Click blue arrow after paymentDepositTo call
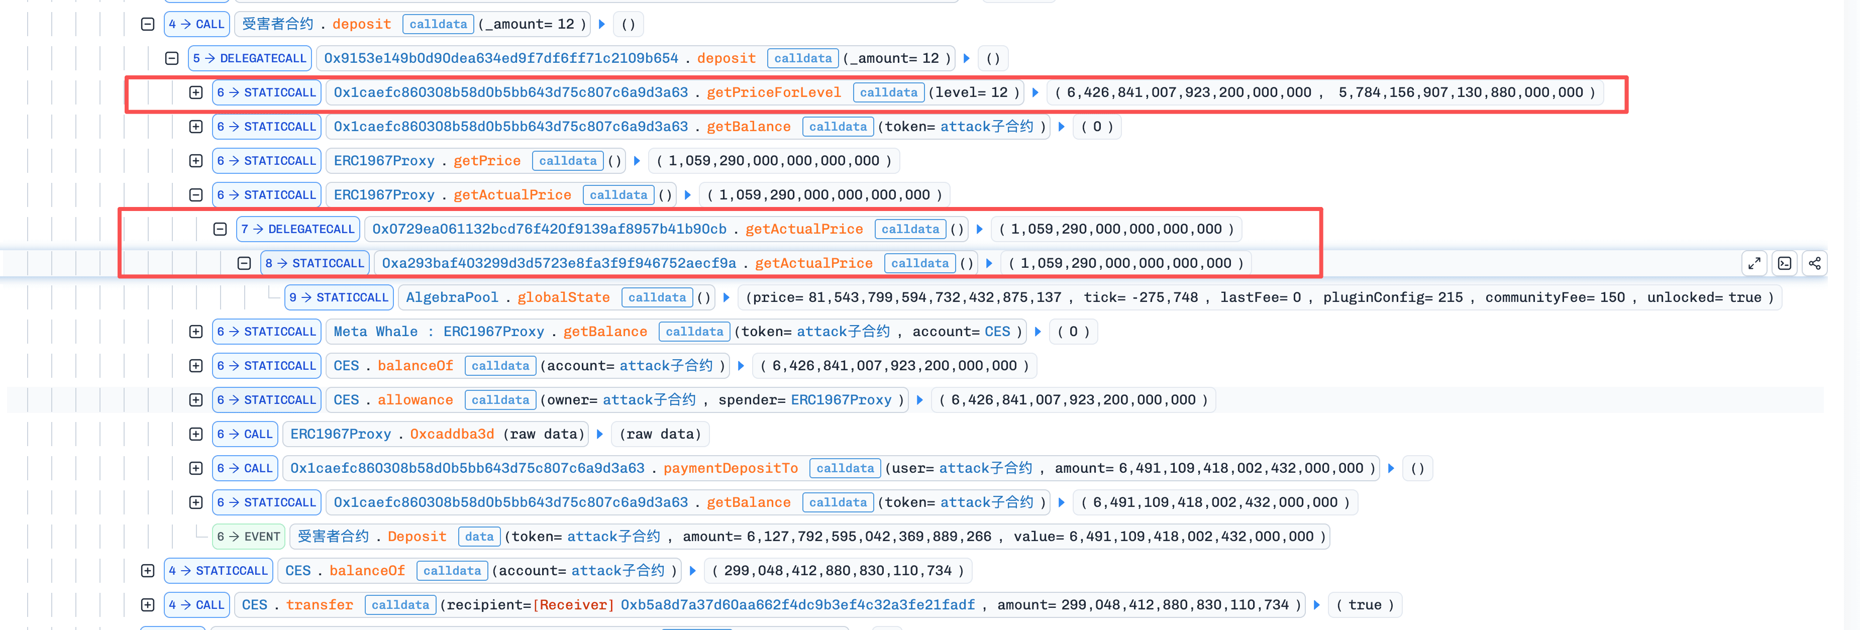This screenshot has width=1860, height=630. coord(1391,468)
